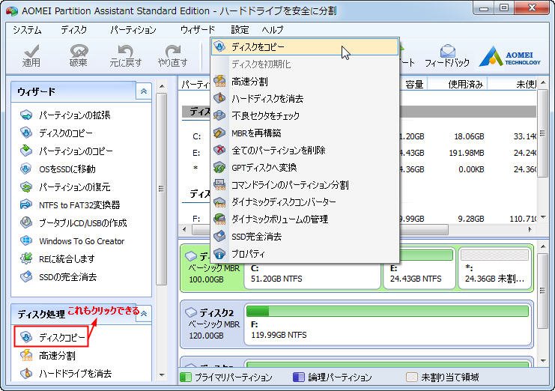The height and width of the screenshot is (391, 555).
Task: Select 全てのパーティションを削除 menu entry
Action: (x=305, y=151)
